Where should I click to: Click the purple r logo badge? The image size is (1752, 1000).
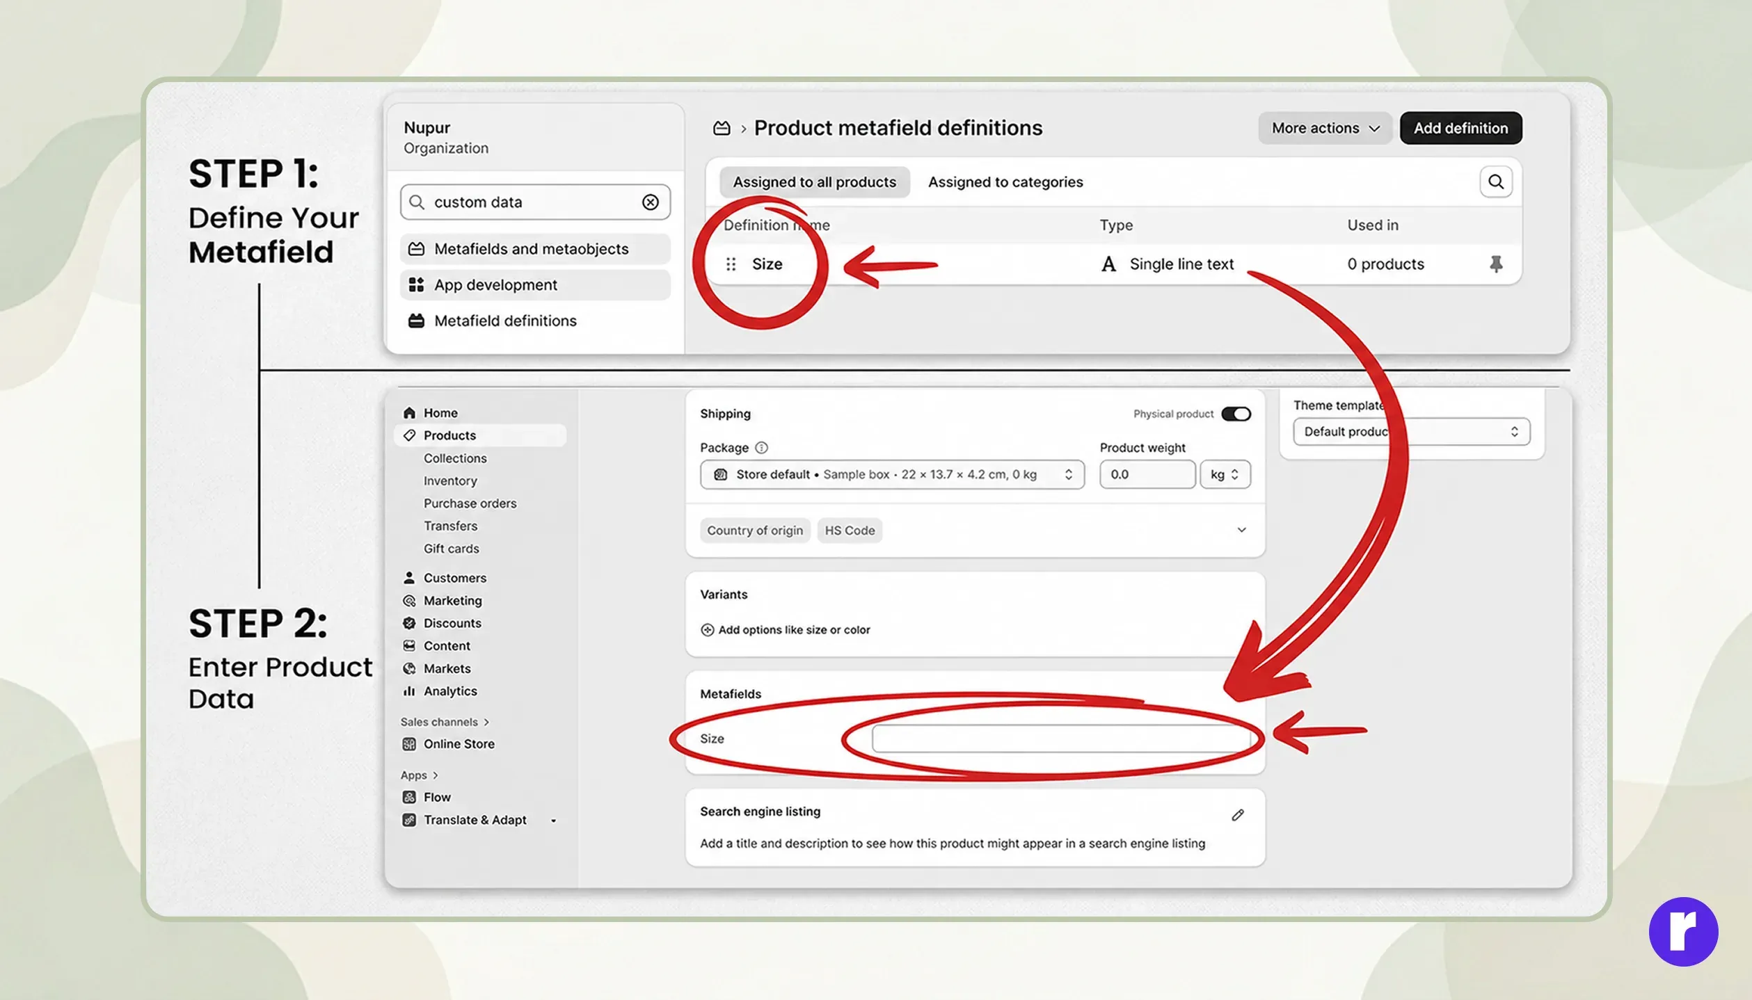coord(1683,932)
